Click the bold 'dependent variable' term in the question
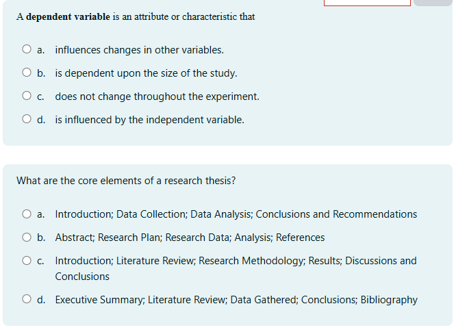Screen dimensions: 467x332 [x=68, y=16]
